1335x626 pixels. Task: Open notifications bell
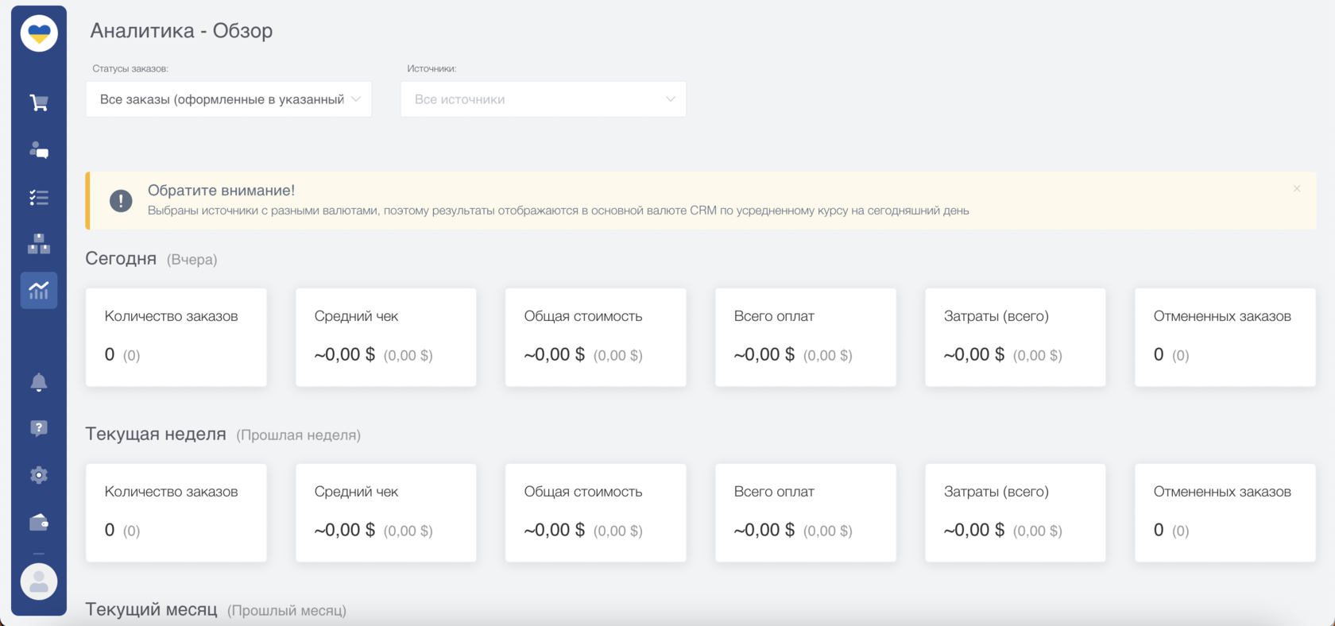tap(39, 382)
